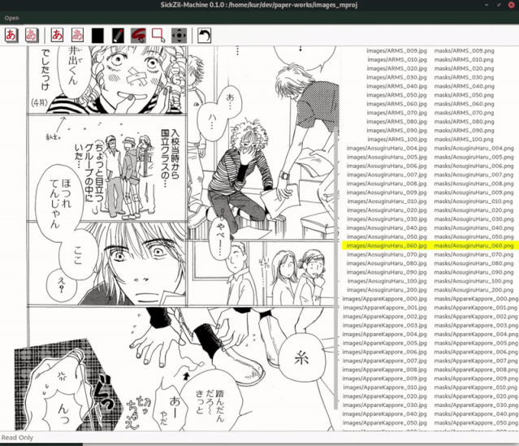Select images/AppareKappore_009.jpg entry
The image size is (519, 446).
click(385, 379)
